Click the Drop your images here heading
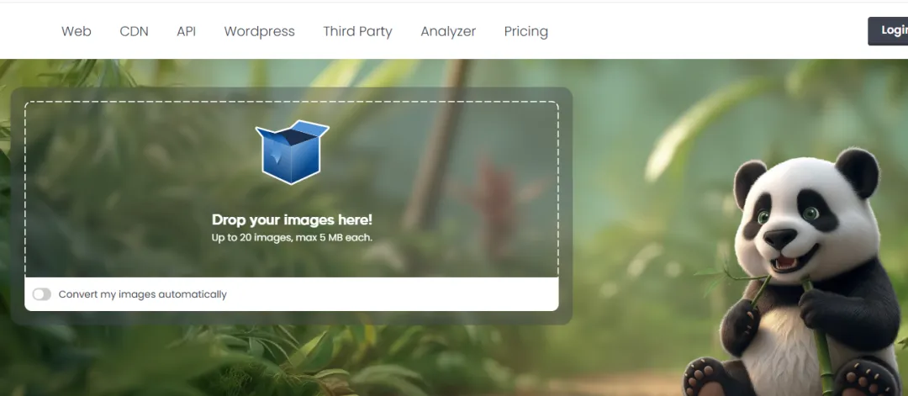Image resolution: width=908 pixels, height=396 pixels. (292, 220)
